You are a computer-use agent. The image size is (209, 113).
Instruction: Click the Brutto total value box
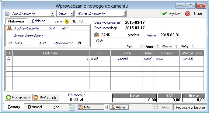194,100
